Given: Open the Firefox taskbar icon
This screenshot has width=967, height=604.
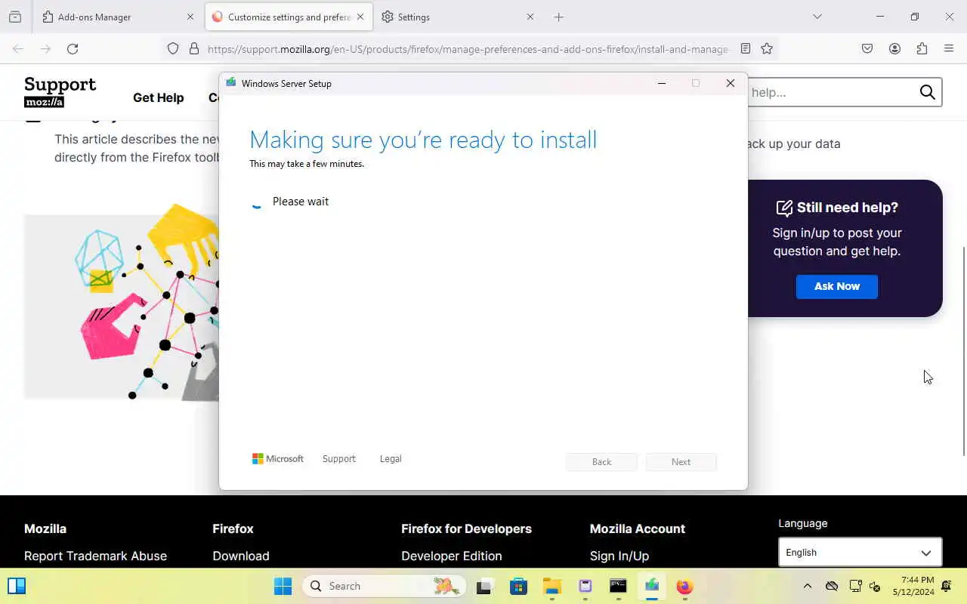Looking at the screenshot, I should point(684,586).
